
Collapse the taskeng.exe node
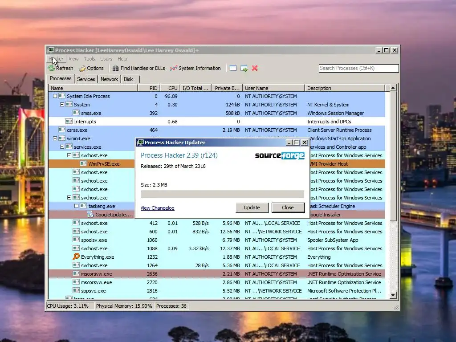pyautogui.click(x=76, y=206)
